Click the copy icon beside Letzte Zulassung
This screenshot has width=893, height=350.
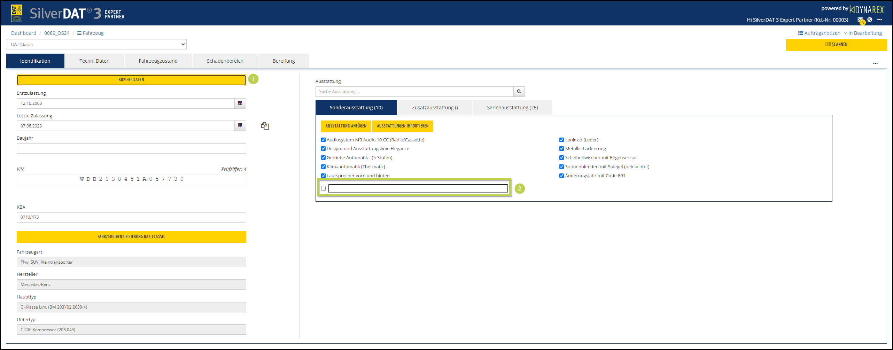(265, 126)
